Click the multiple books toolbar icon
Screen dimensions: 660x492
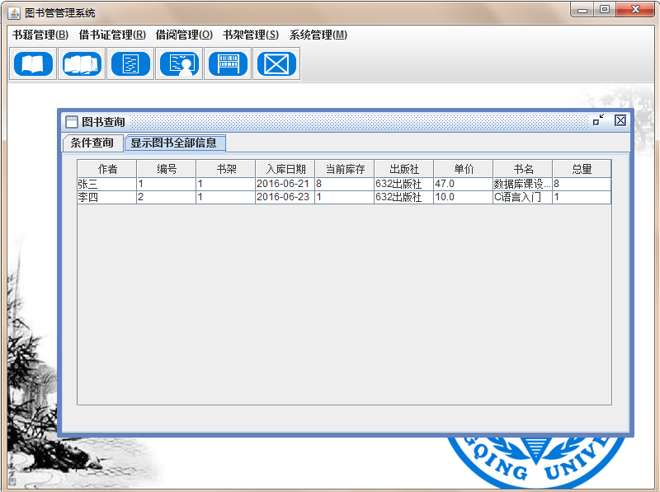(82, 64)
